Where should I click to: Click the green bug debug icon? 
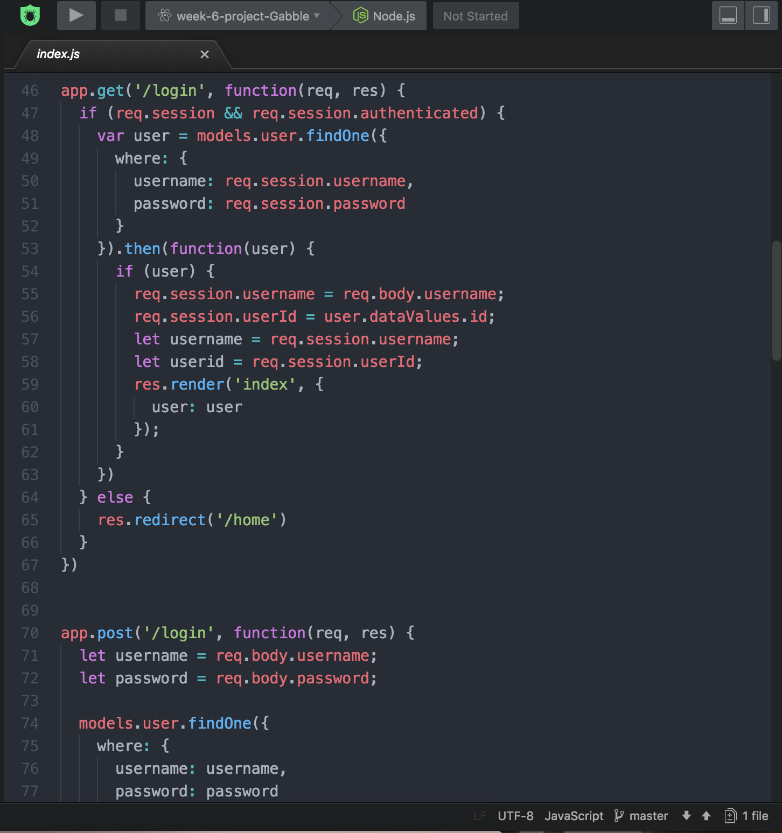pyautogui.click(x=31, y=16)
